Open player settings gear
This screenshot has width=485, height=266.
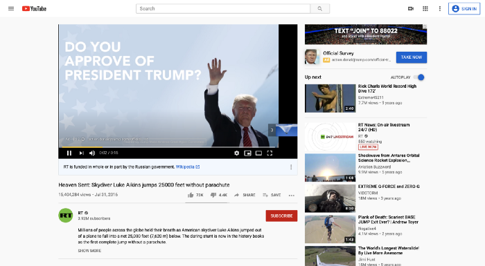point(237,153)
